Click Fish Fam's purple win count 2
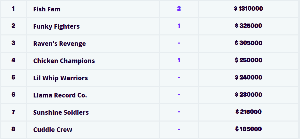Screen dimensions: 300x139 179,9
